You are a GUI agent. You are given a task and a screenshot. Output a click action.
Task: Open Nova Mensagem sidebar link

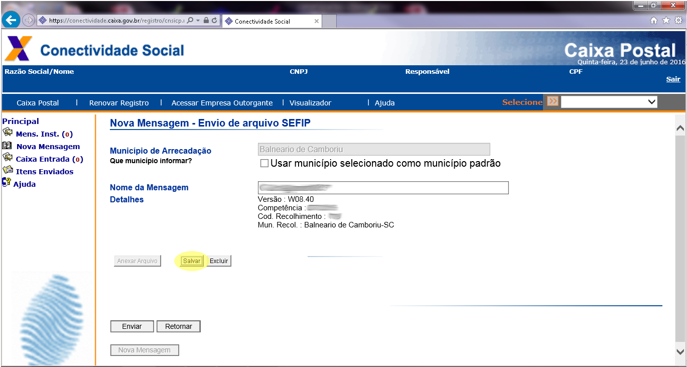(48, 147)
